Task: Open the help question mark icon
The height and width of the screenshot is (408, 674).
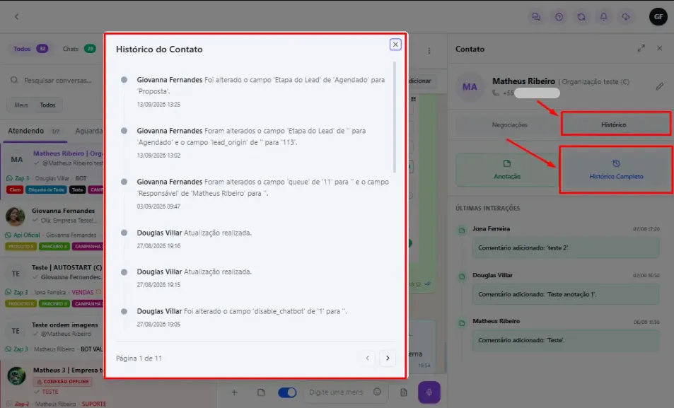Action: point(559,17)
